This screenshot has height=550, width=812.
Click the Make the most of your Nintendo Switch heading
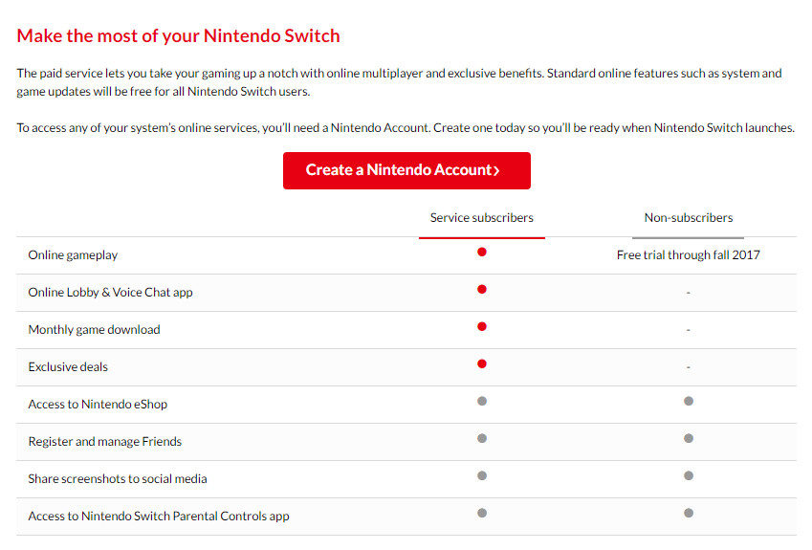coord(178,36)
